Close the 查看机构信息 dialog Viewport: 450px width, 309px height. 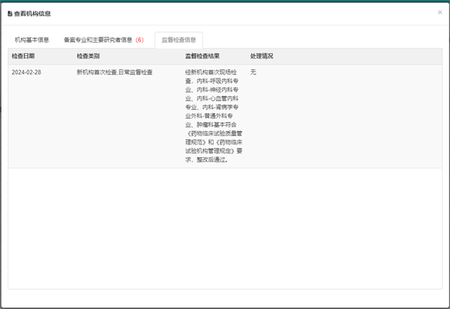(439, 12)
